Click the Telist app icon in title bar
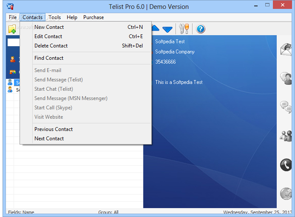Viewport: 295px width, 217px height. 10,6
